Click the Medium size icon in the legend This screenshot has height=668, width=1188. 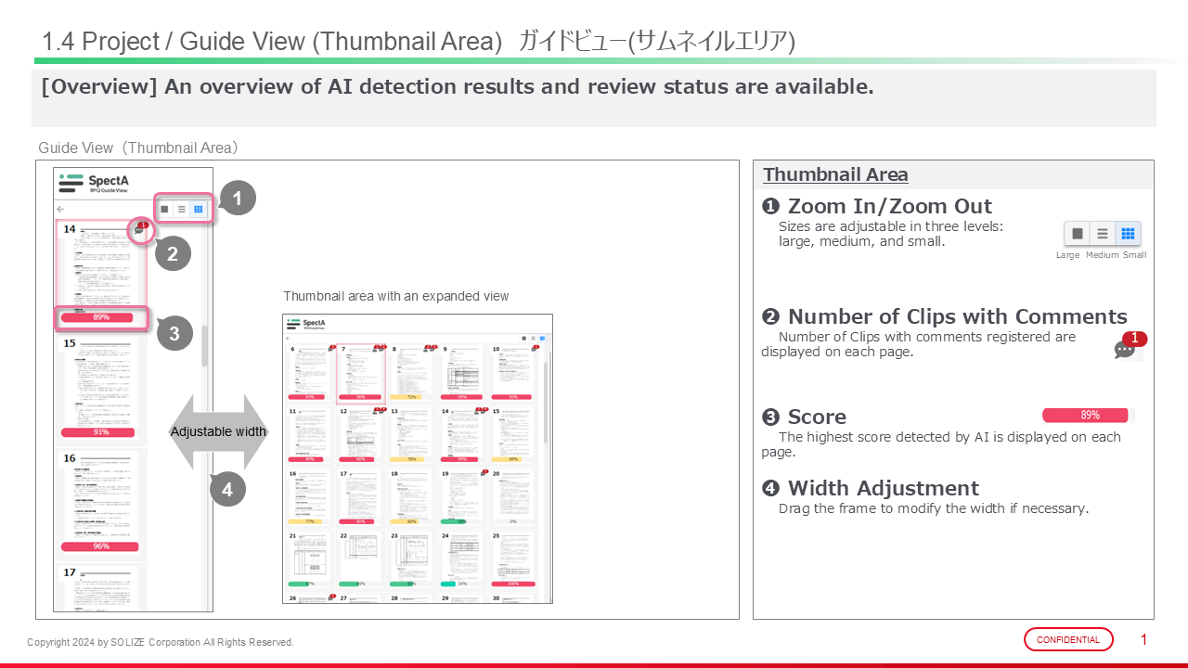(1102, 234)
